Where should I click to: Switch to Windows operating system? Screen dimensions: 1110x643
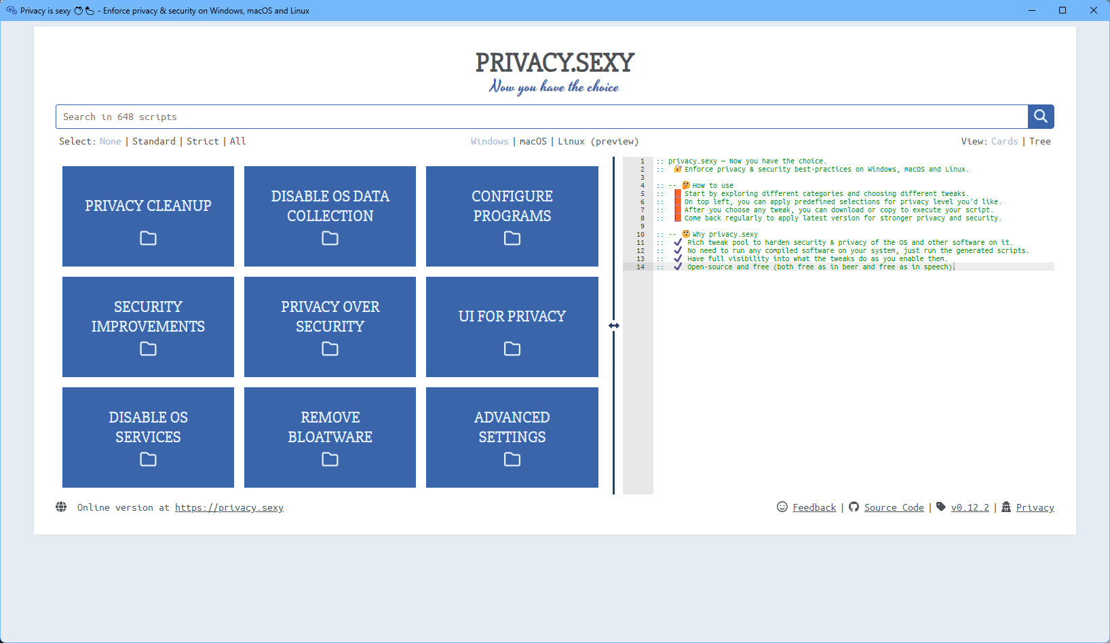[490, 141]
